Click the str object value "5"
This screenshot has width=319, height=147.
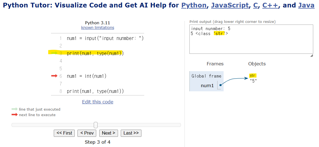tap(253, 81)
